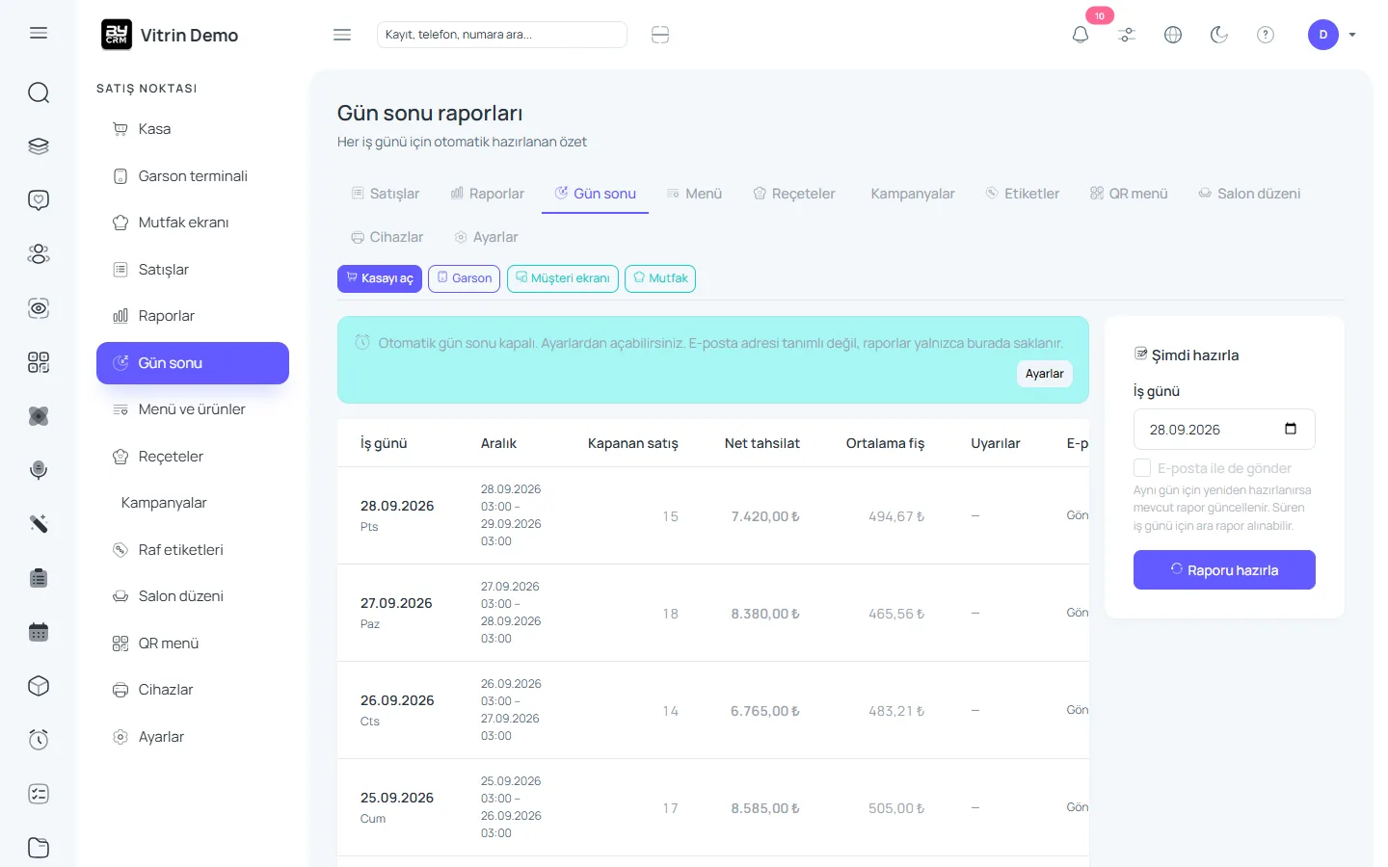Open the Salon düzeni tab
This screenshot has height=867, width=1388.
point(1249,194)
